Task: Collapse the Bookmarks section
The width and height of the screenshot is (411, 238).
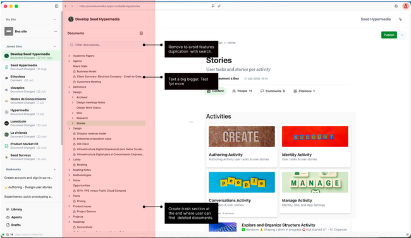Action: 54,169
